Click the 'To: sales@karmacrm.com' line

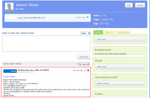[14, 86]
